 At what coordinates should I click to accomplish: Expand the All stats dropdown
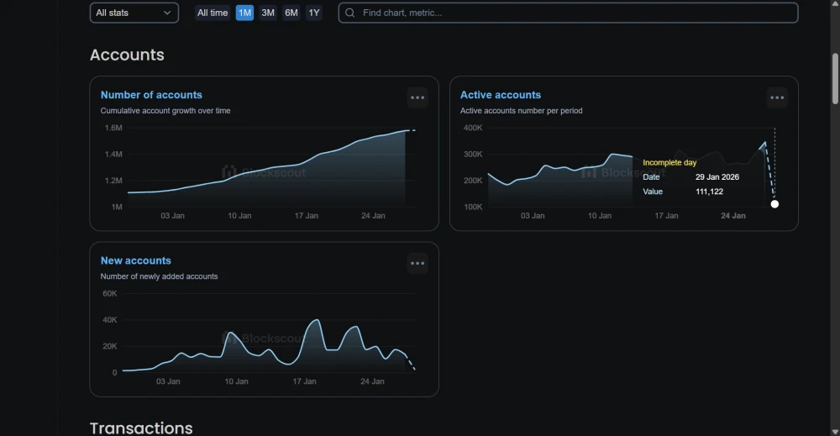[x=134, y=13]
